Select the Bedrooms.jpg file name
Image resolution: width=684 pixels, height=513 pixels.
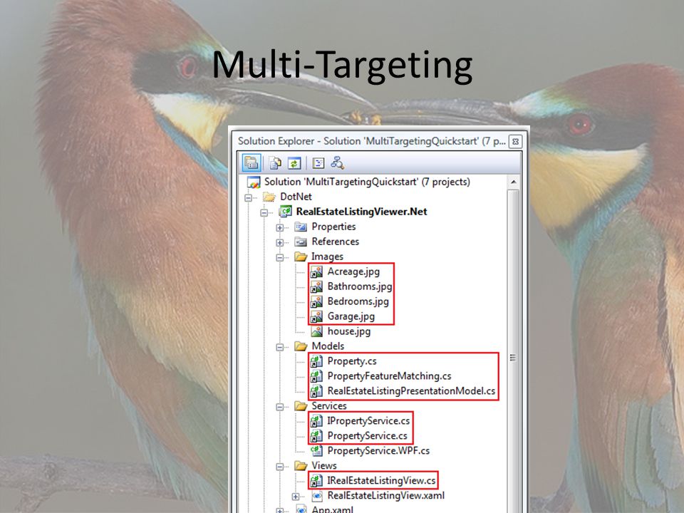click(x=358, y=301)
